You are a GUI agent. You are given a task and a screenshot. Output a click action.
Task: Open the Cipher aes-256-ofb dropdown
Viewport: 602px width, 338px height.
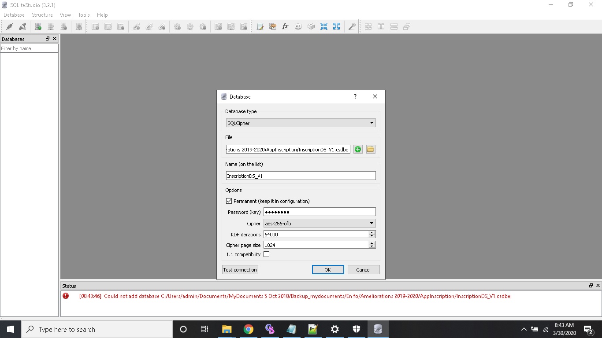tap(320, 224)
